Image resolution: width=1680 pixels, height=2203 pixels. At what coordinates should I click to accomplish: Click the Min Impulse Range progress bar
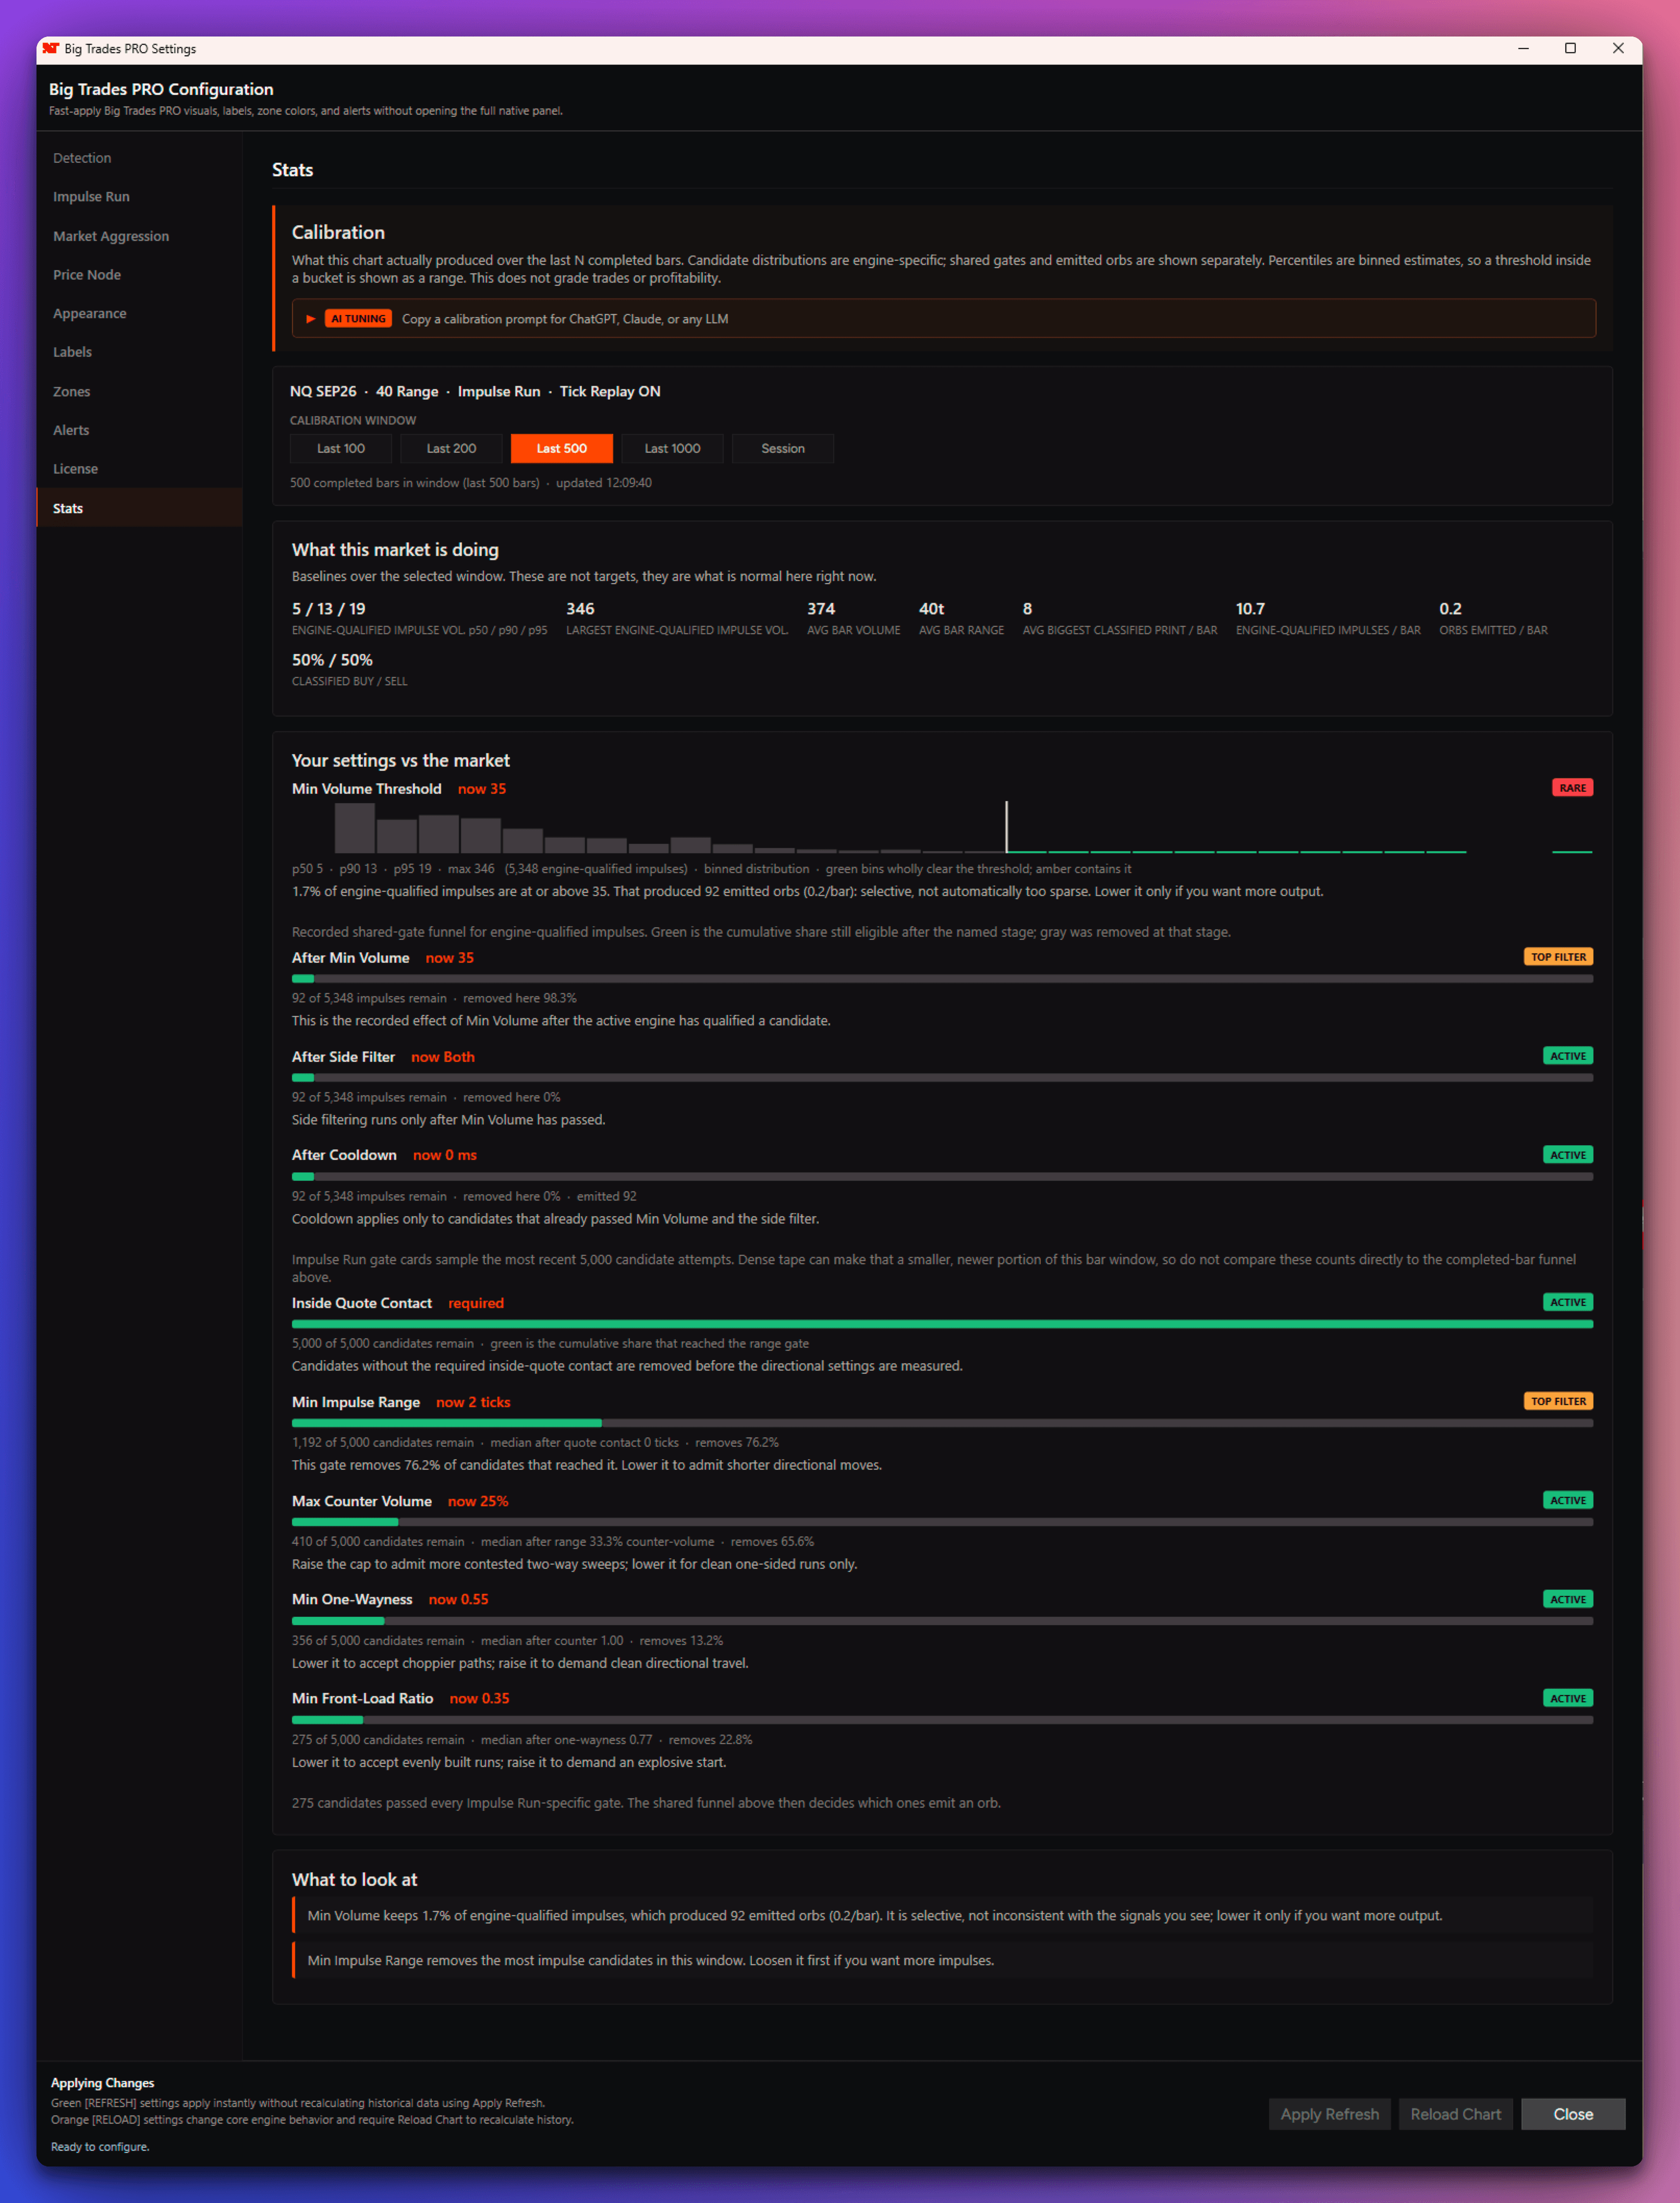click(x=942, y=1423)
